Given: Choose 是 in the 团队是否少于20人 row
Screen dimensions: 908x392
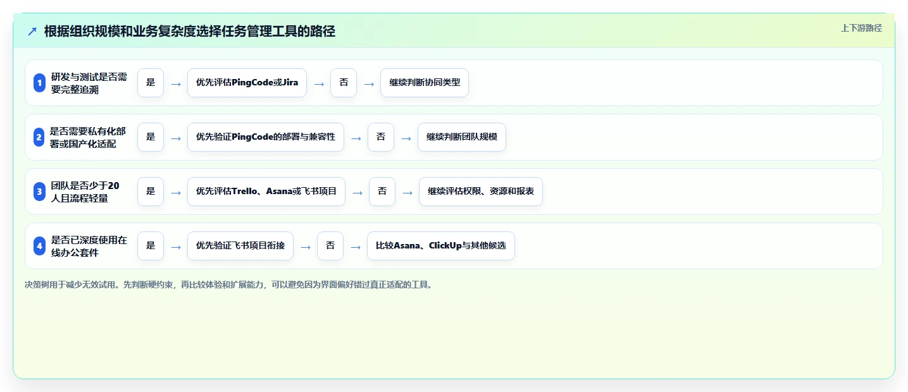Looking at the screenshot, I should [151, 192].
